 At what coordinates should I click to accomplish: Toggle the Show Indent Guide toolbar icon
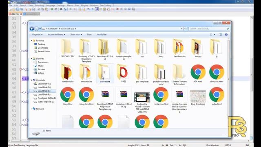tap(97, 9)
